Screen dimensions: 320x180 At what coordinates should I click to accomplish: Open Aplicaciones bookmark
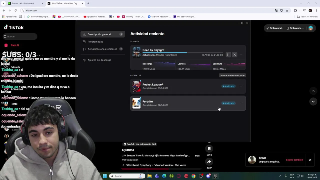coord(9,17)
